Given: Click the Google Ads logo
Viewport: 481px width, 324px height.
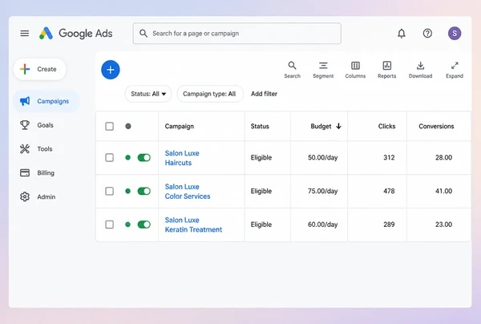Looking at the screenshot, I should (76, 33).
